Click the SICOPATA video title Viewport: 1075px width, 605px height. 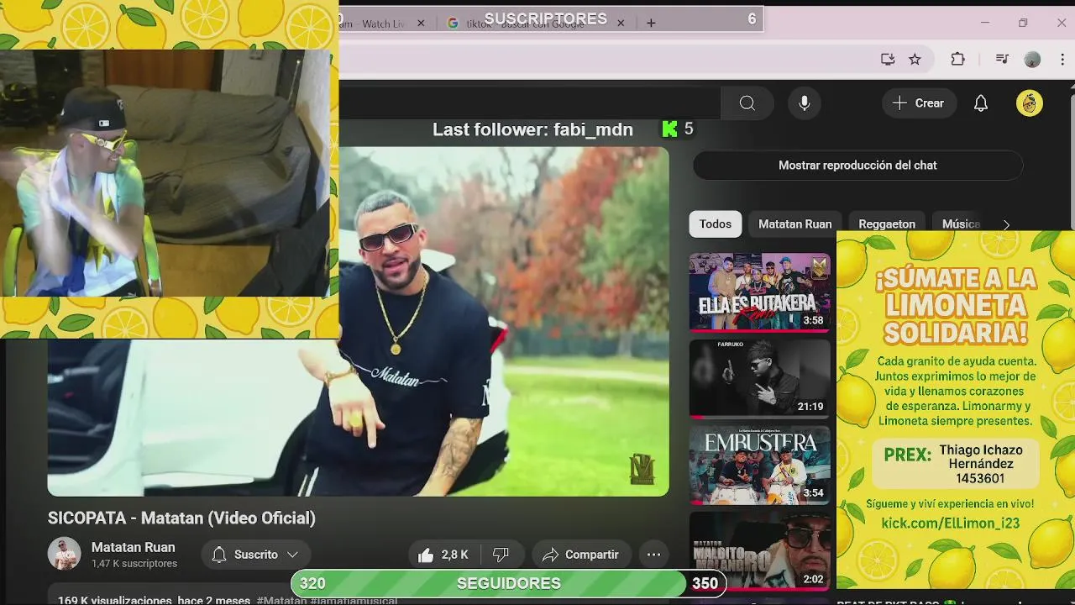[x=181, y=518]
